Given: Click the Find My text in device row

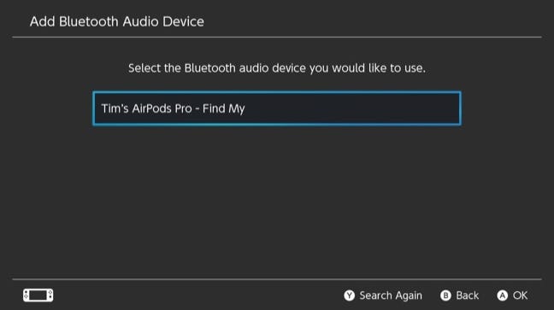Looking at the screenshot, I should pos(223,108).
